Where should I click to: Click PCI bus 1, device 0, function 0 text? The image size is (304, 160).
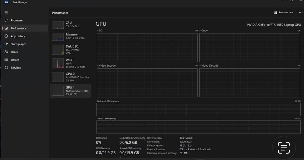click(195, 149)
